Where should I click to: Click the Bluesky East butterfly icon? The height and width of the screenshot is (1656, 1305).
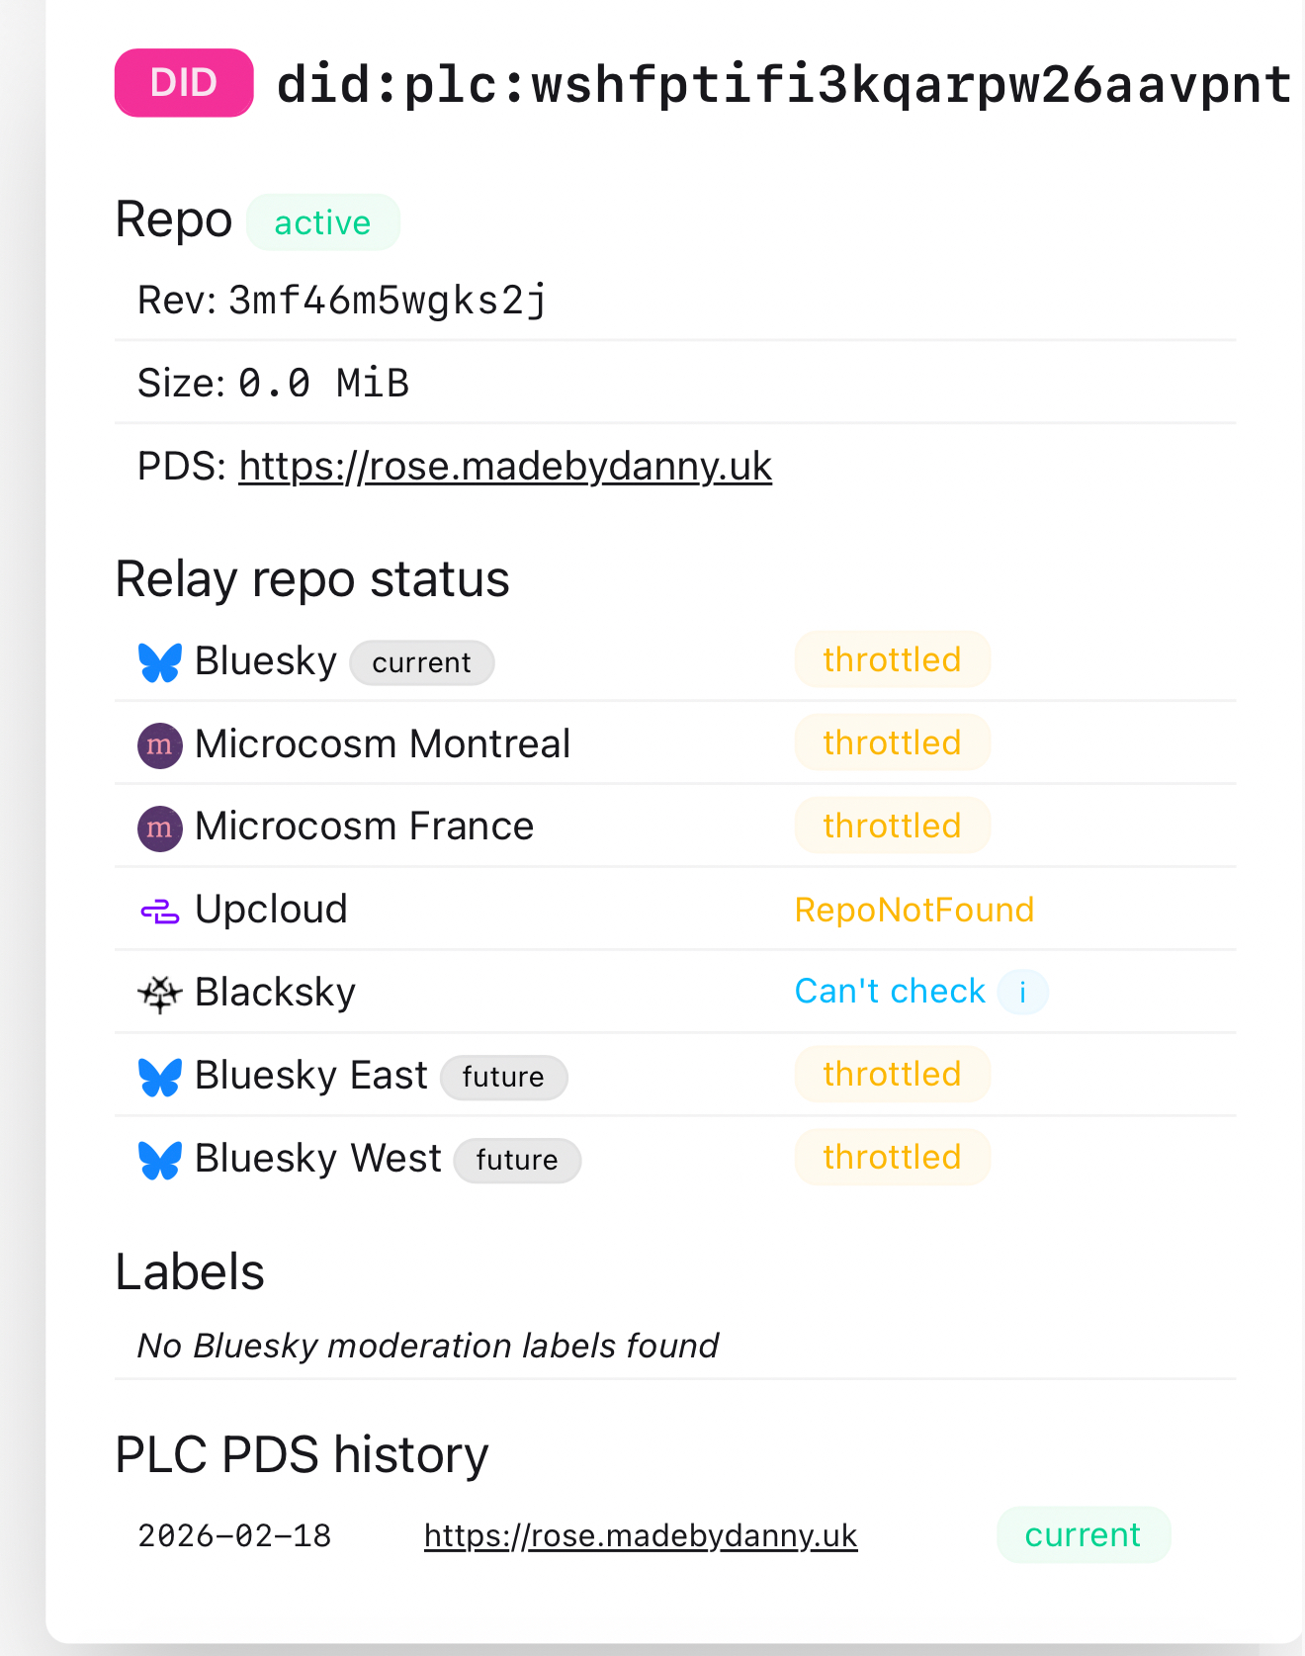coord(159,1077)
